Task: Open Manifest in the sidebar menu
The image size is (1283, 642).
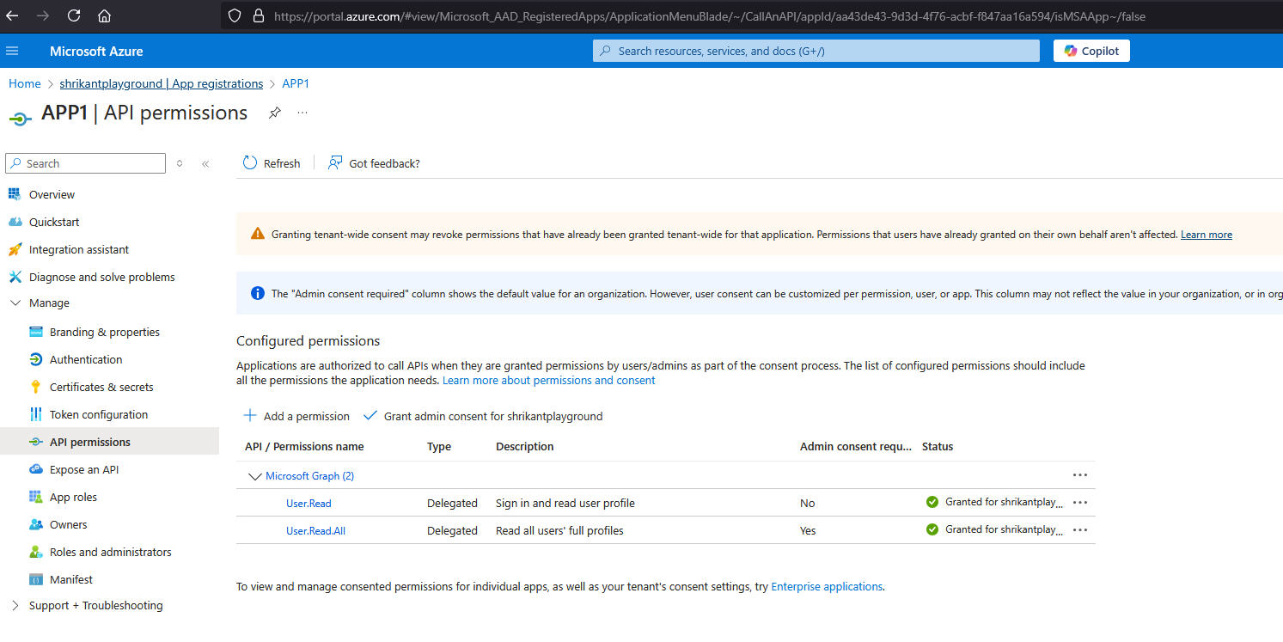Action: pyautogui.click(x=71, y=579)
